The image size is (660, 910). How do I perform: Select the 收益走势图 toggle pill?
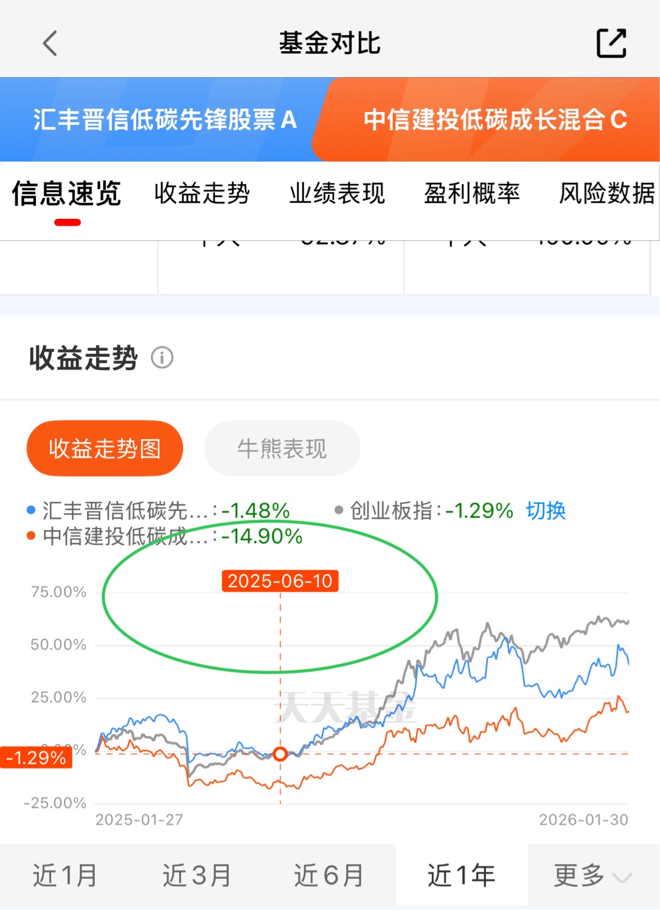point(105,449)
